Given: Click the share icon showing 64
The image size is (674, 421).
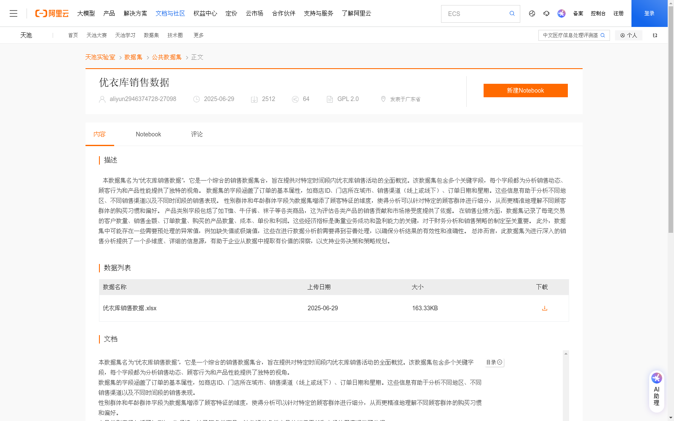Looking at the screenshot, I should (x=295, y=99).
